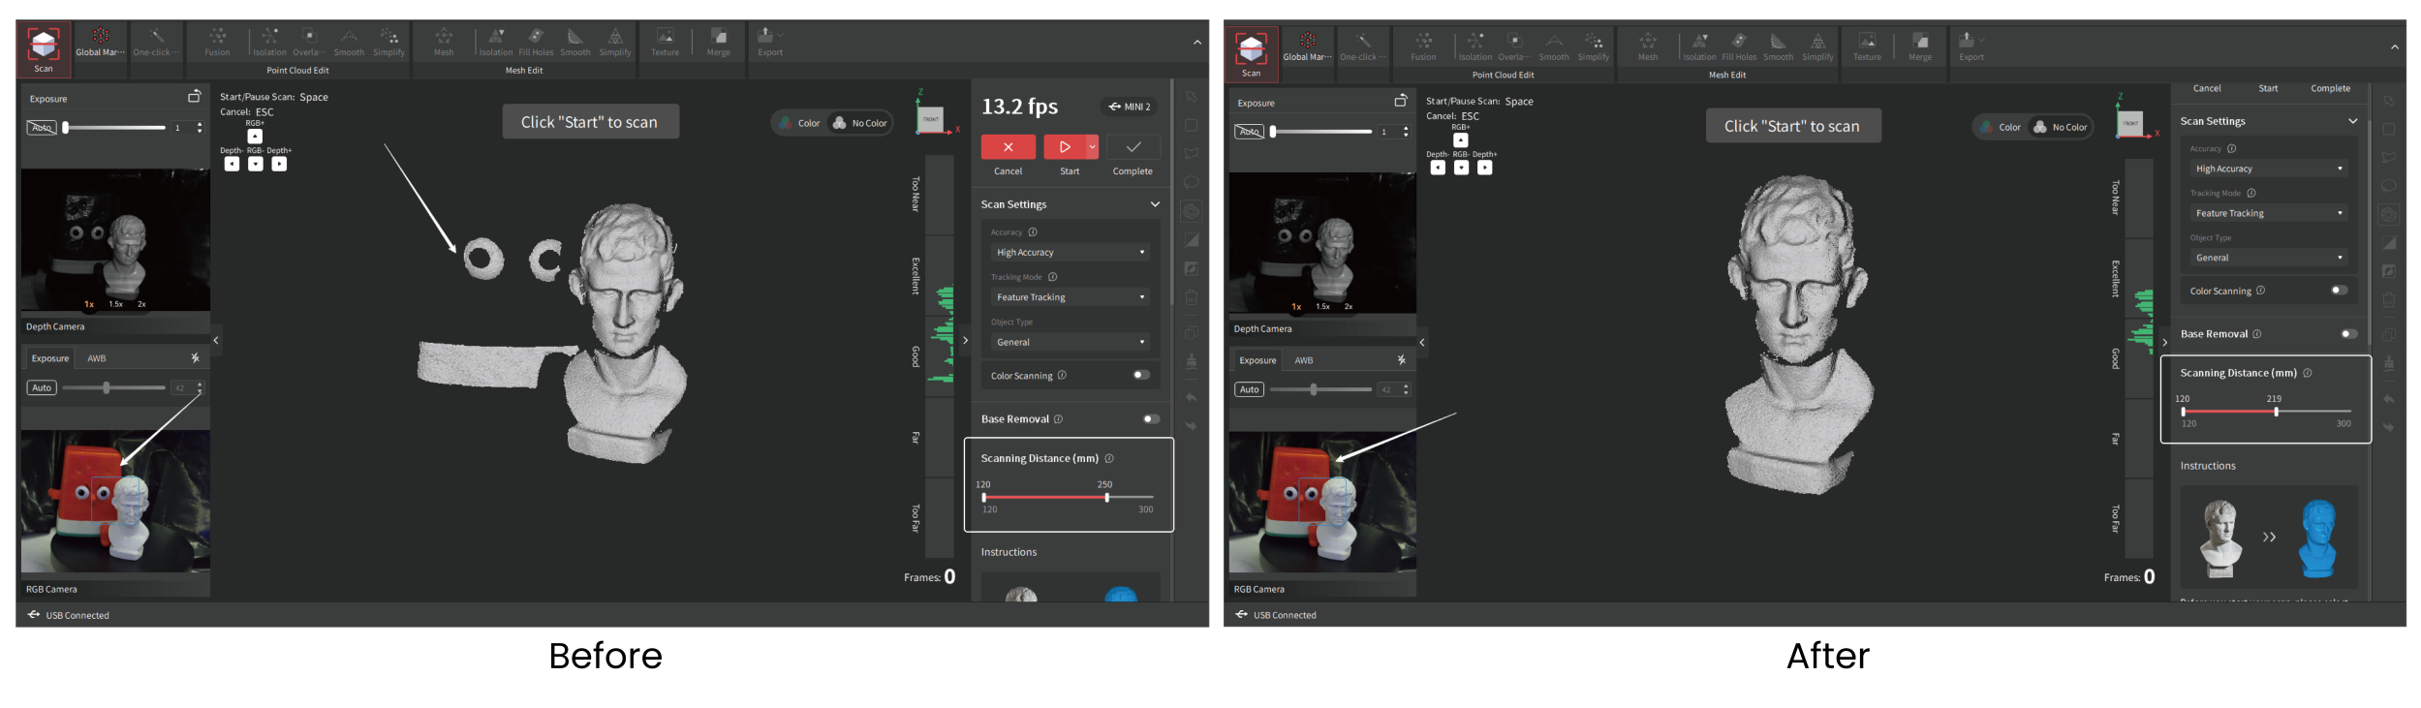The height and width of the screenshot is (708, 2421).
Task: Click Auto button under RGB Exposure in After
Action: point(1249,389)
